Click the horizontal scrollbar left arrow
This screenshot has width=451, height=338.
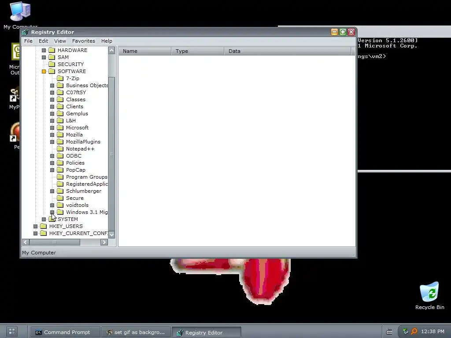coord(26,242)
